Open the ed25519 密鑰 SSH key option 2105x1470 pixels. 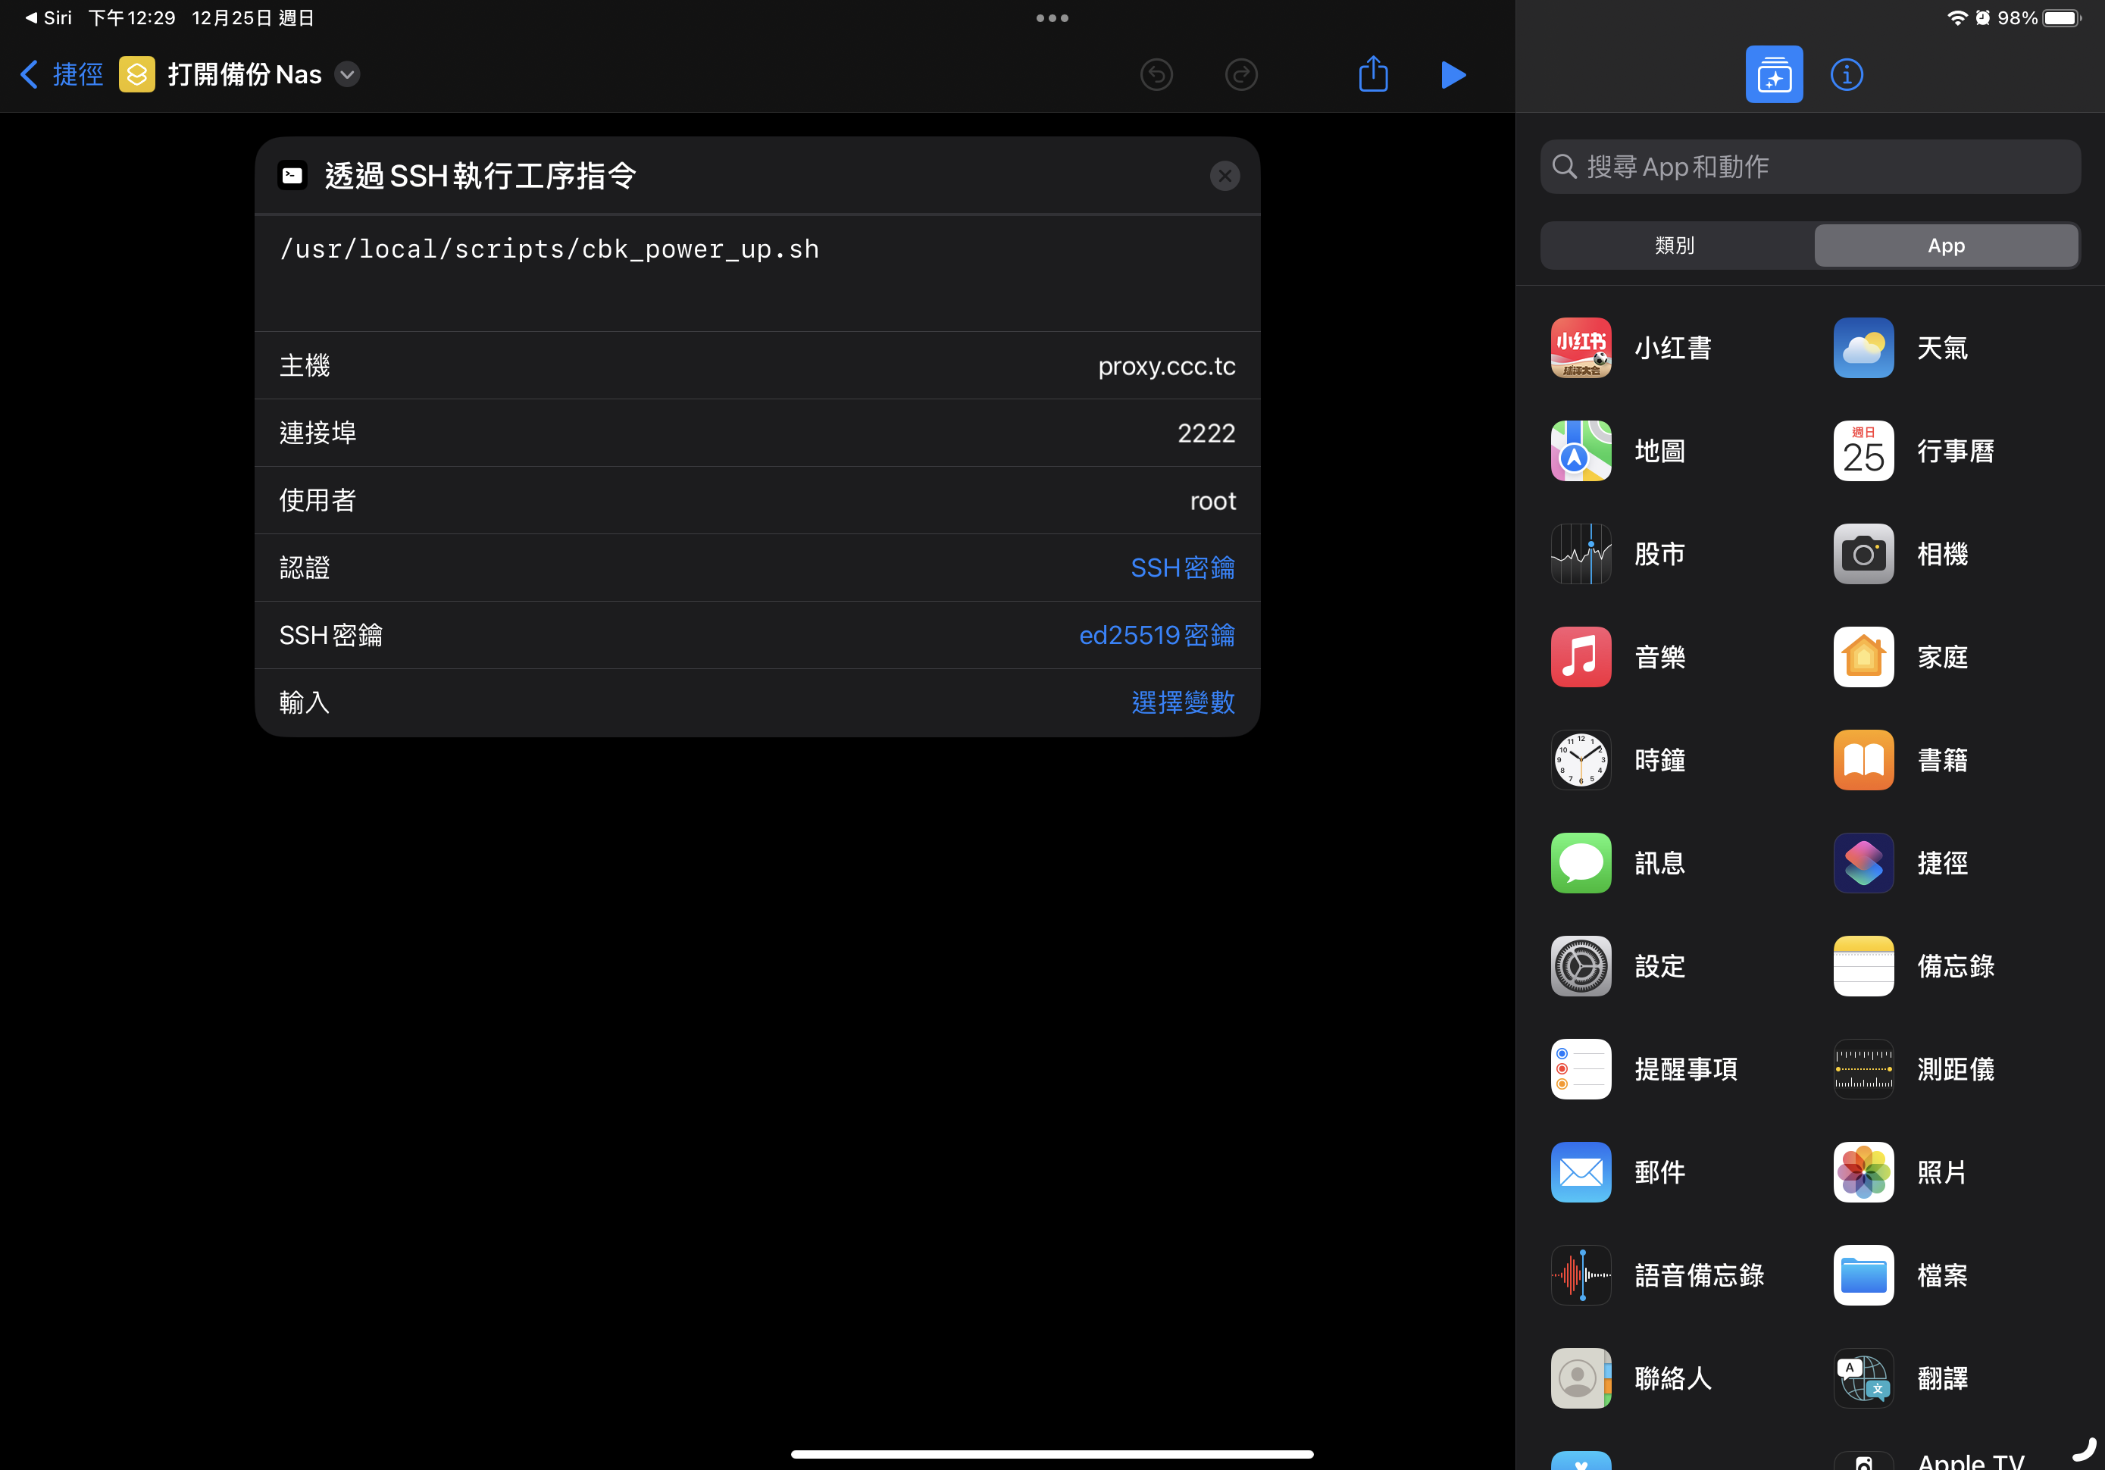(1156, 634)
